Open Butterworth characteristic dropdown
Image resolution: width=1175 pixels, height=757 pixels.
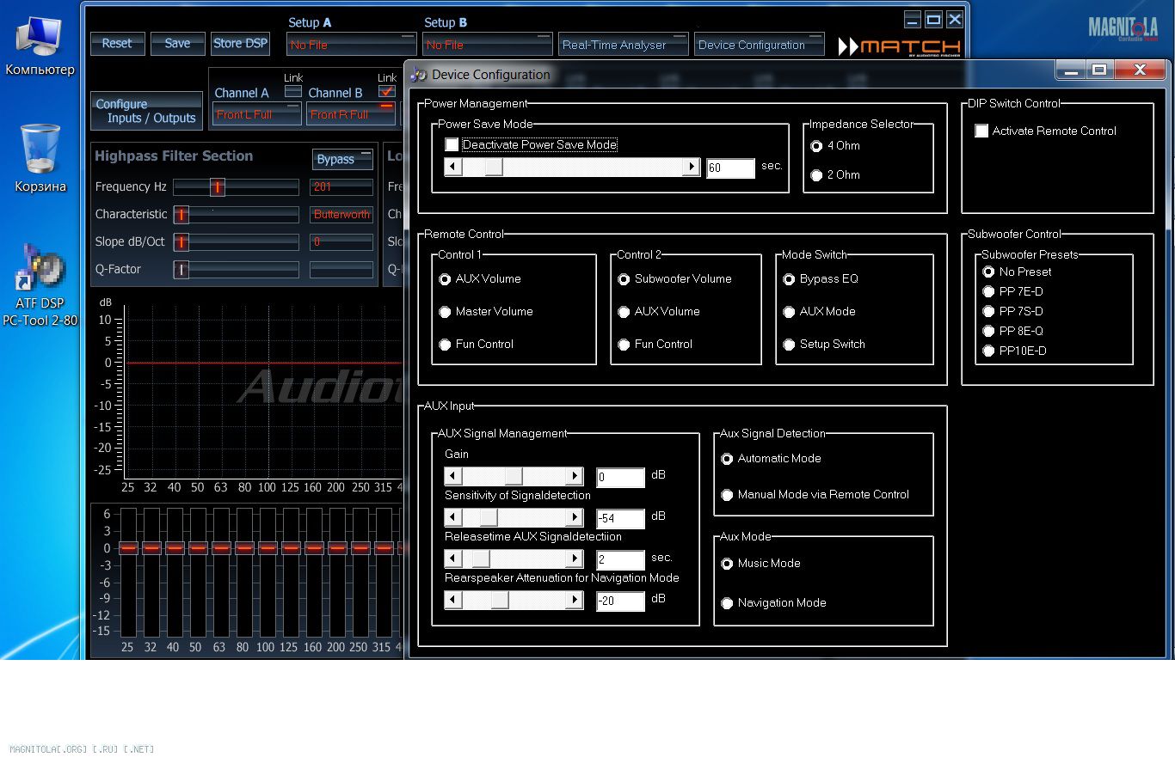(x=341, y=214)
